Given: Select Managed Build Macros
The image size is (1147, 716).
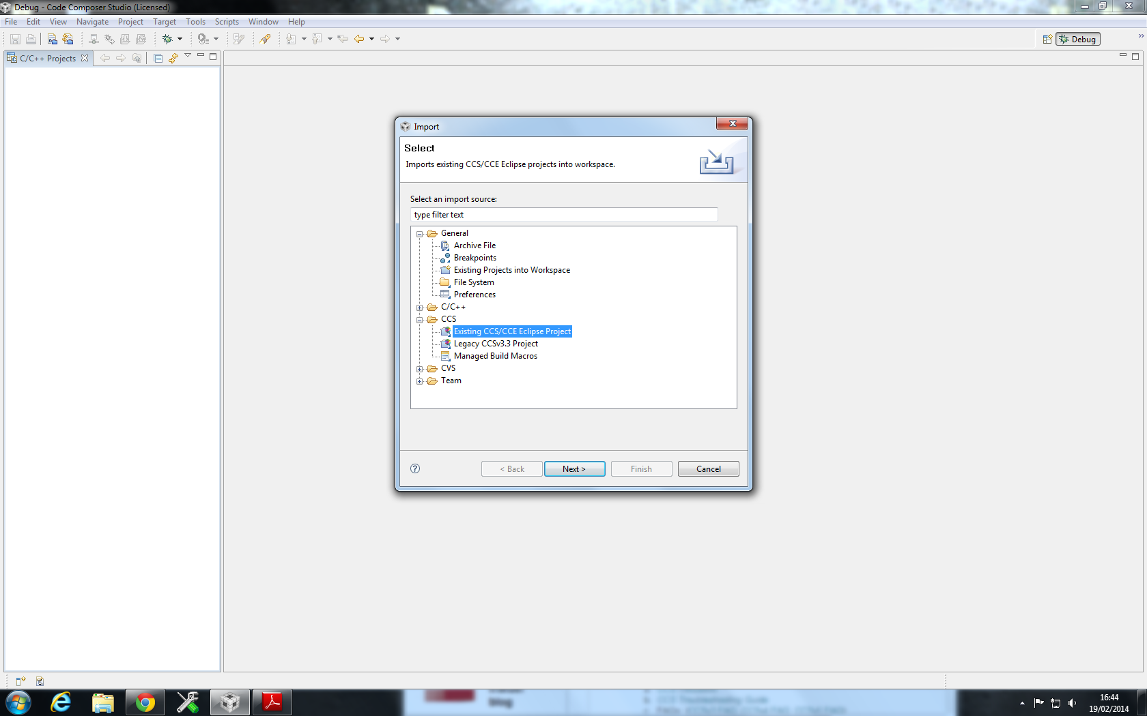Looking at the screenshot, I should [496, 356].
